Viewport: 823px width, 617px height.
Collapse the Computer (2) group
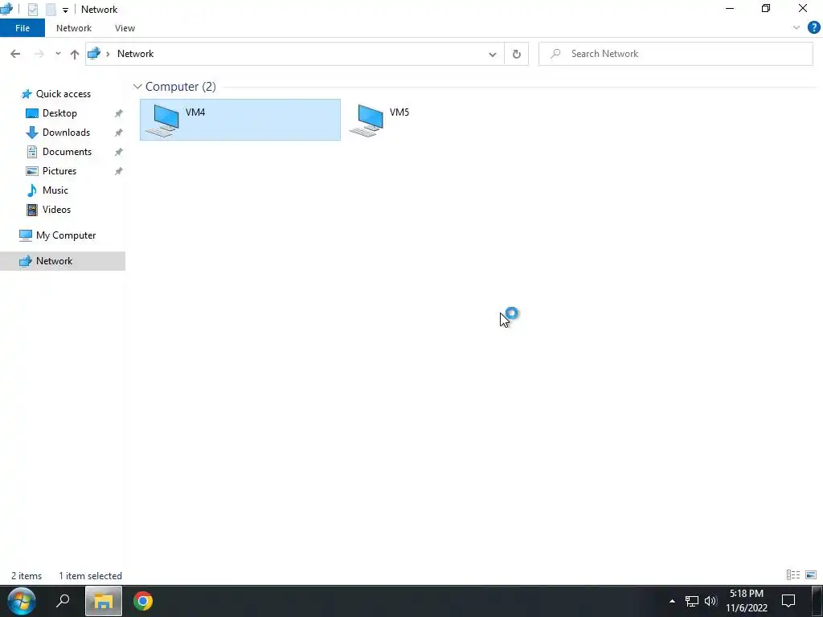click(x=137, y=87)
